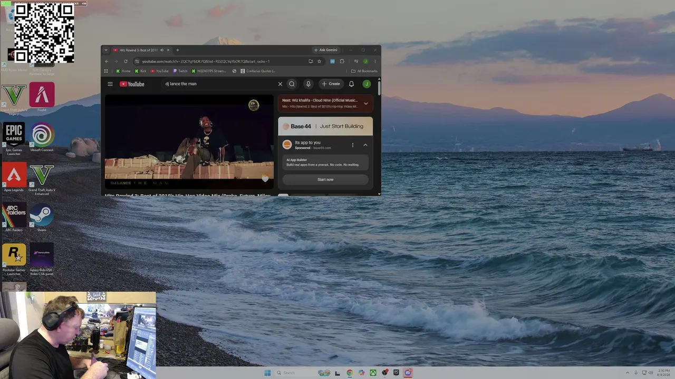
Task: Open Galaxy Bids USA Rolex shortcut
Action: [x=42, y=259]
